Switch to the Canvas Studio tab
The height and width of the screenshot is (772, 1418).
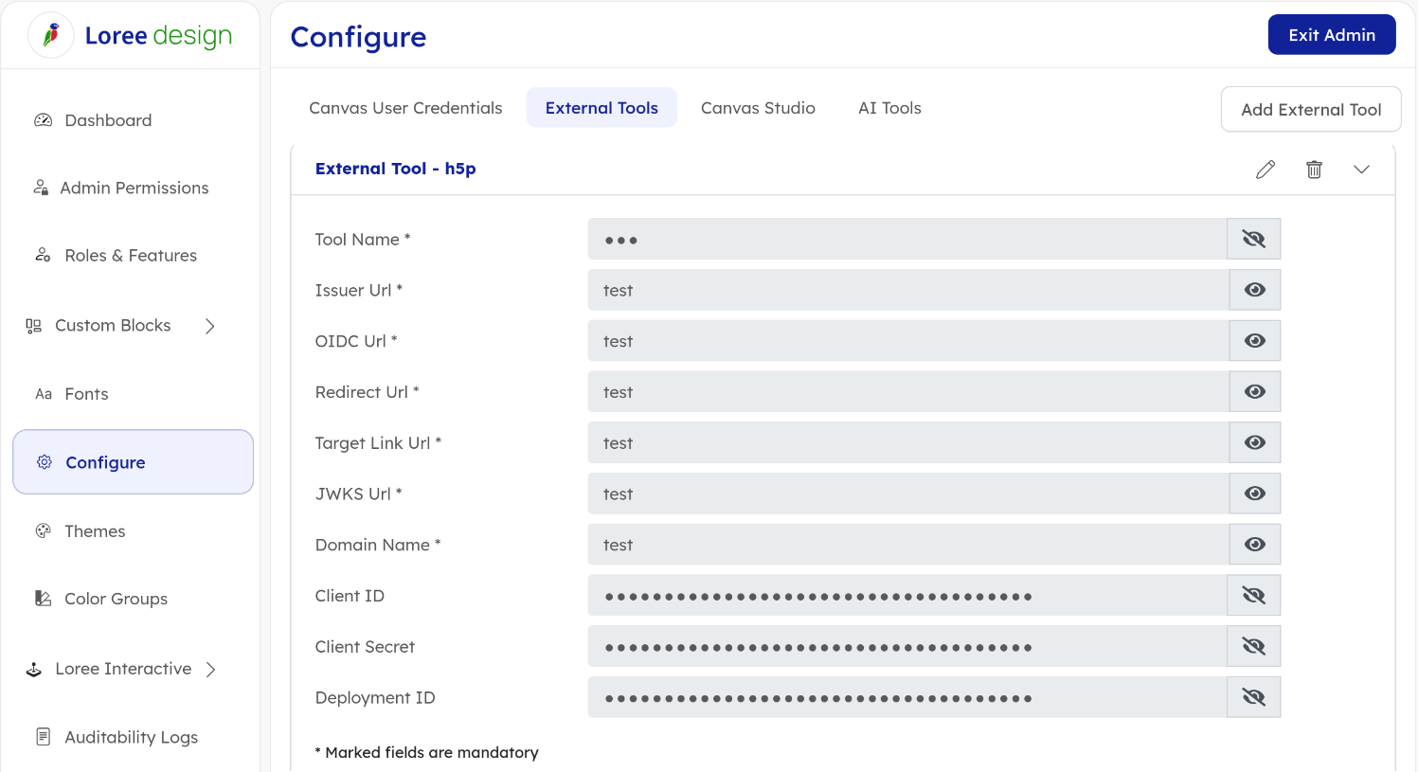(x=758, y=108)
